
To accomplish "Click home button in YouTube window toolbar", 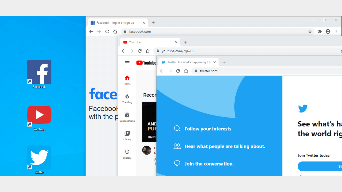I will tap(148, 51).
